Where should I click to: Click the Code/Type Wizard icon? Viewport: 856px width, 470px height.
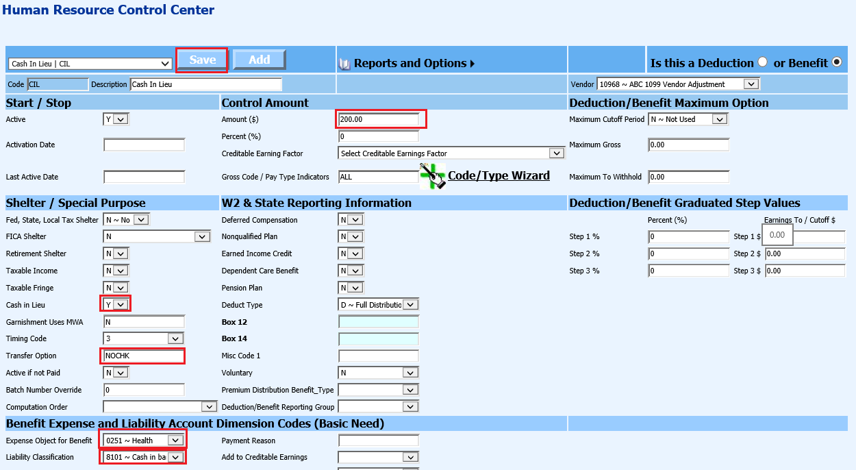432,176
